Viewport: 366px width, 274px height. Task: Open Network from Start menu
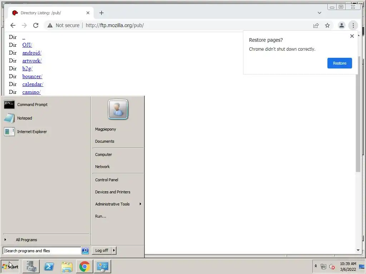pyautogui.click(x=102, y=167)
